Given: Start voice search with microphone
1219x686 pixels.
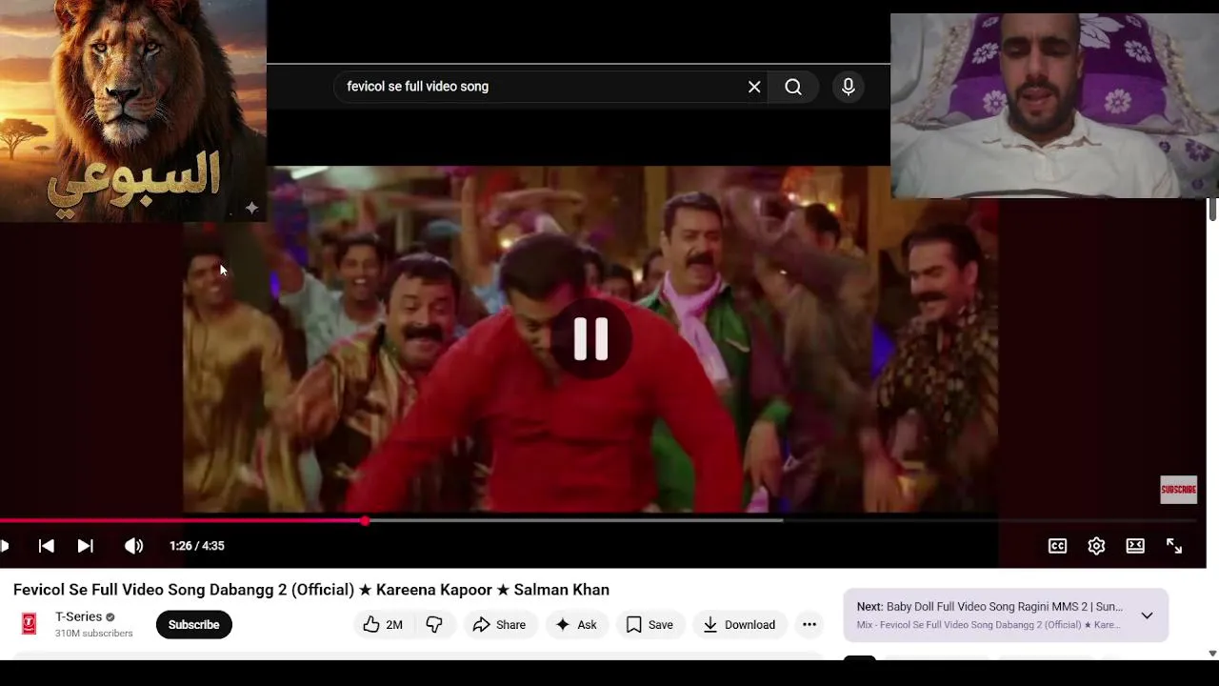Looking at the screenshot, I should click(x=849, y=87).
